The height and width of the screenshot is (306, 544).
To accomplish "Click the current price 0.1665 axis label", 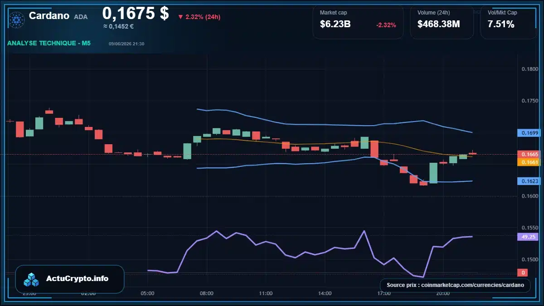I will tap(529, 155).
